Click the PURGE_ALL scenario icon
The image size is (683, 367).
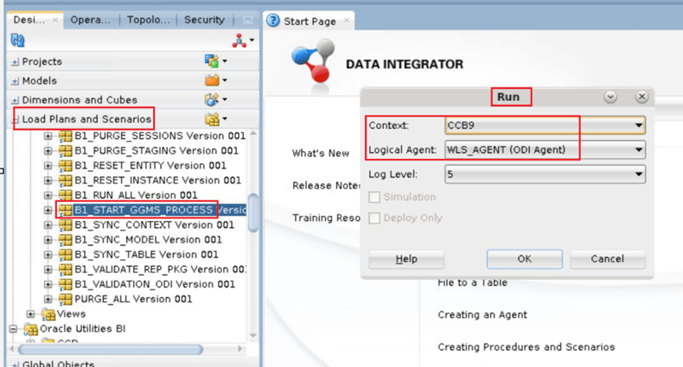(x=66, y=299)
